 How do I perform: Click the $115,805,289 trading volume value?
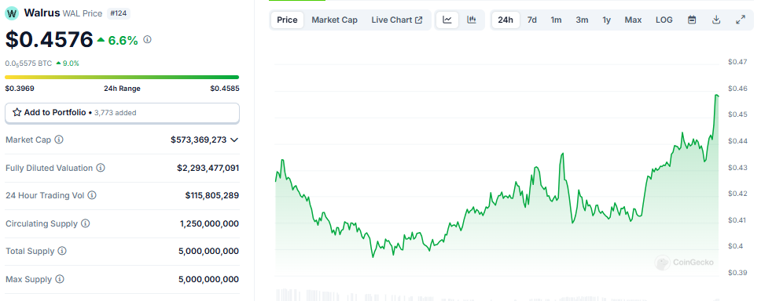point(212,195)
